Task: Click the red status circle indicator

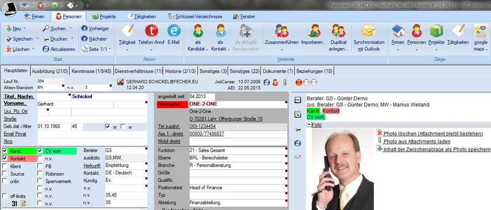Action: (x=299, y=83)
